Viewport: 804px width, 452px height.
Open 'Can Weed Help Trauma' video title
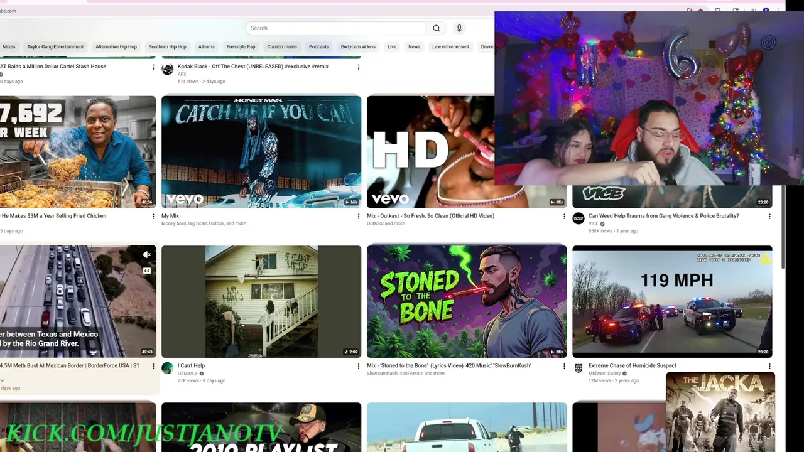pyautogui.click(x=663, y=216)
